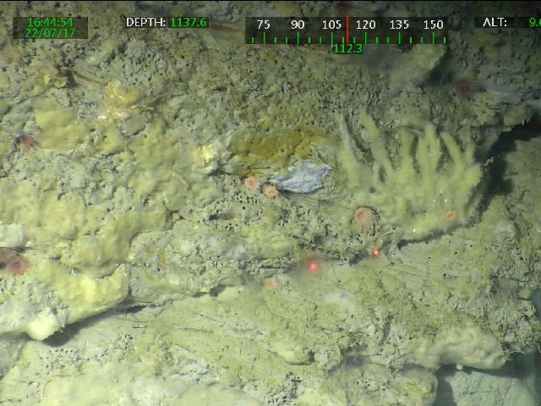Click the current heading readout 112.3

tap(347, 49)
